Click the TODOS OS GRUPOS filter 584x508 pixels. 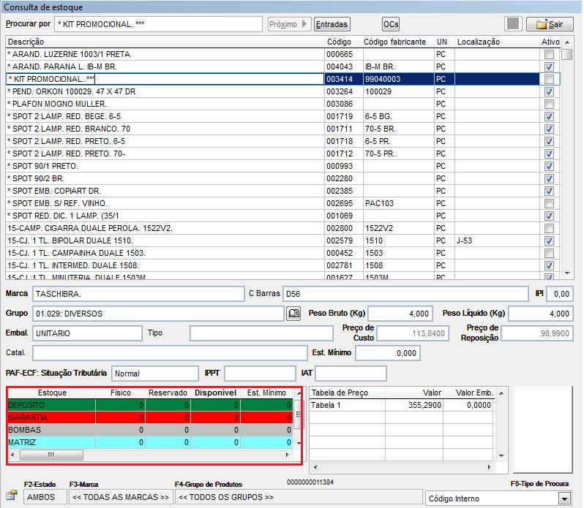coord(299,497)
